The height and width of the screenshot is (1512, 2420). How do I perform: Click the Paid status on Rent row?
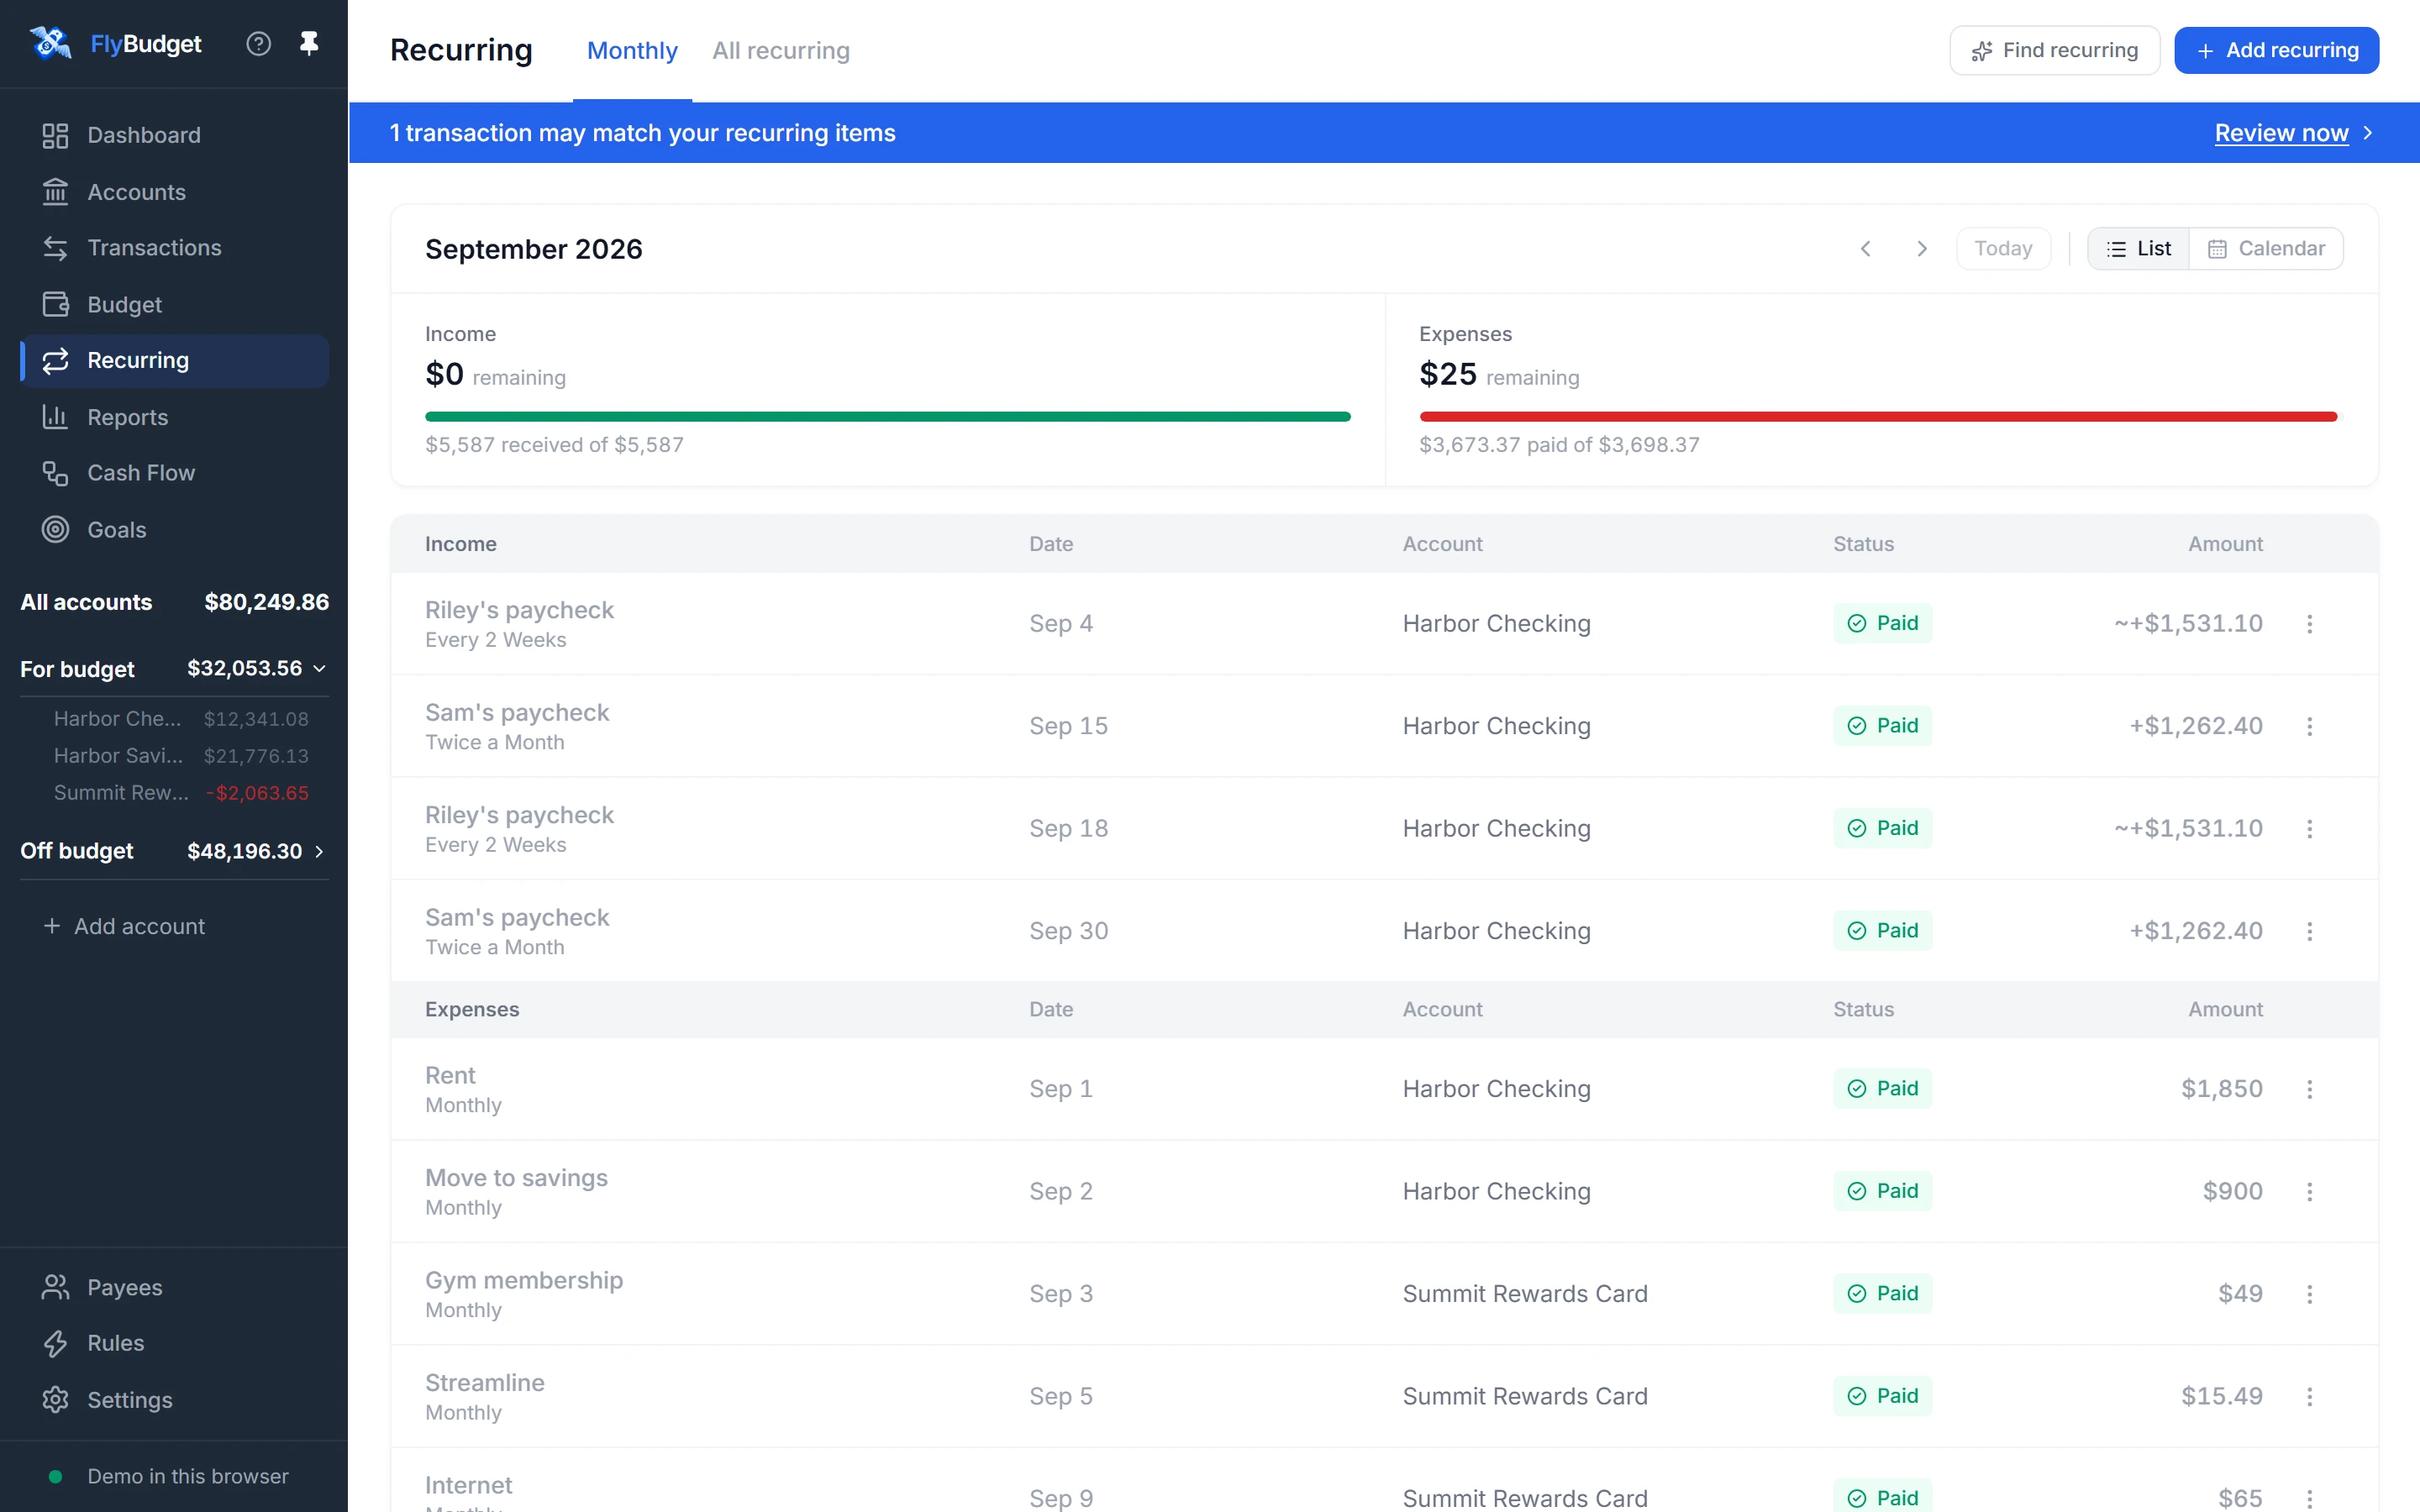pos(1882,1088)
